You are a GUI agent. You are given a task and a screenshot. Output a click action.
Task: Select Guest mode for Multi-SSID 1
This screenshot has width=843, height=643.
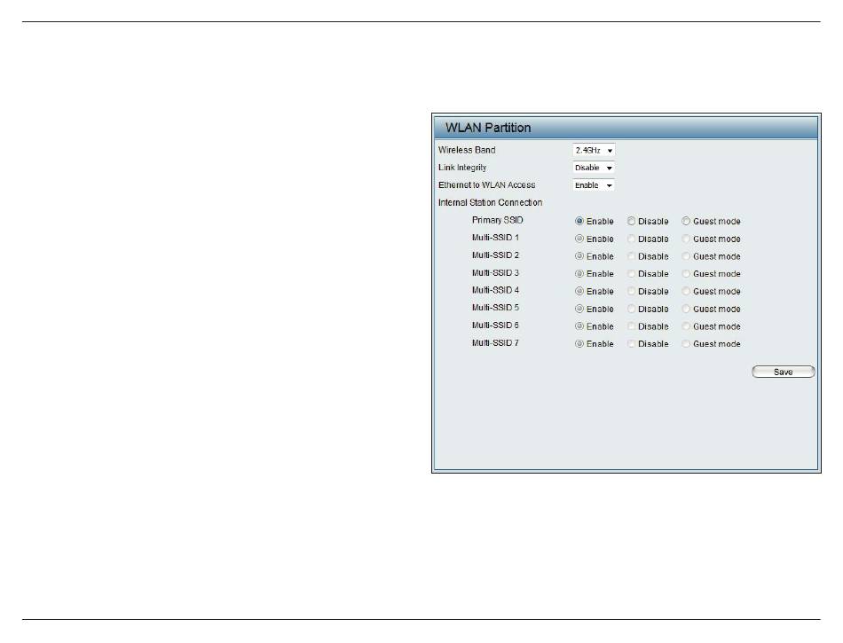tap(686, 239)
